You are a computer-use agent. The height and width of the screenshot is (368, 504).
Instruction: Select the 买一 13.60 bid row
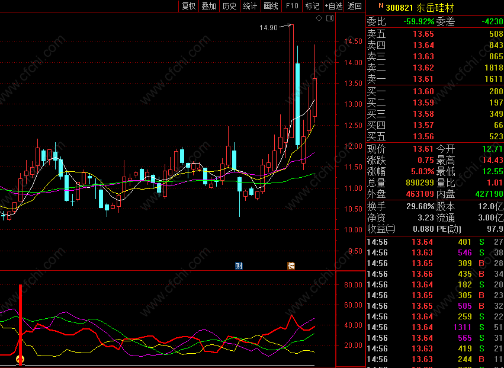coord(435,91)
